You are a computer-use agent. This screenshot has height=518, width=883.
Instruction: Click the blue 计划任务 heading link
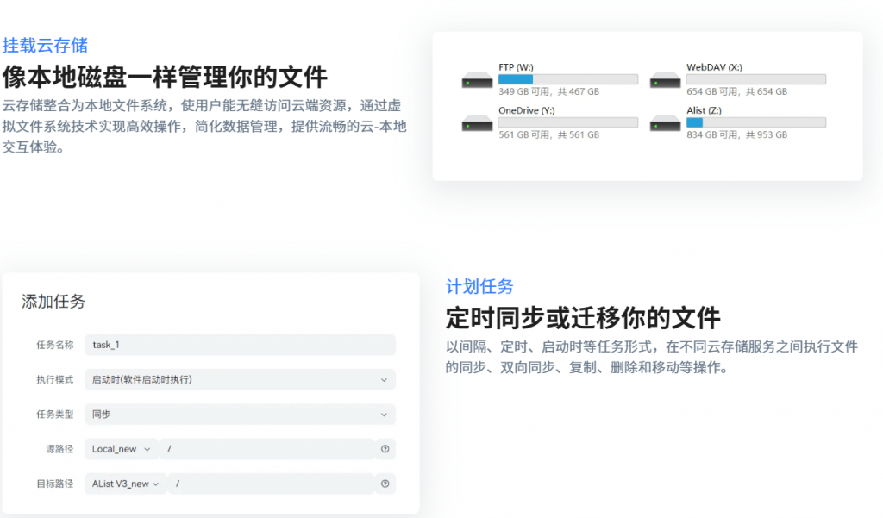[479, 286]
